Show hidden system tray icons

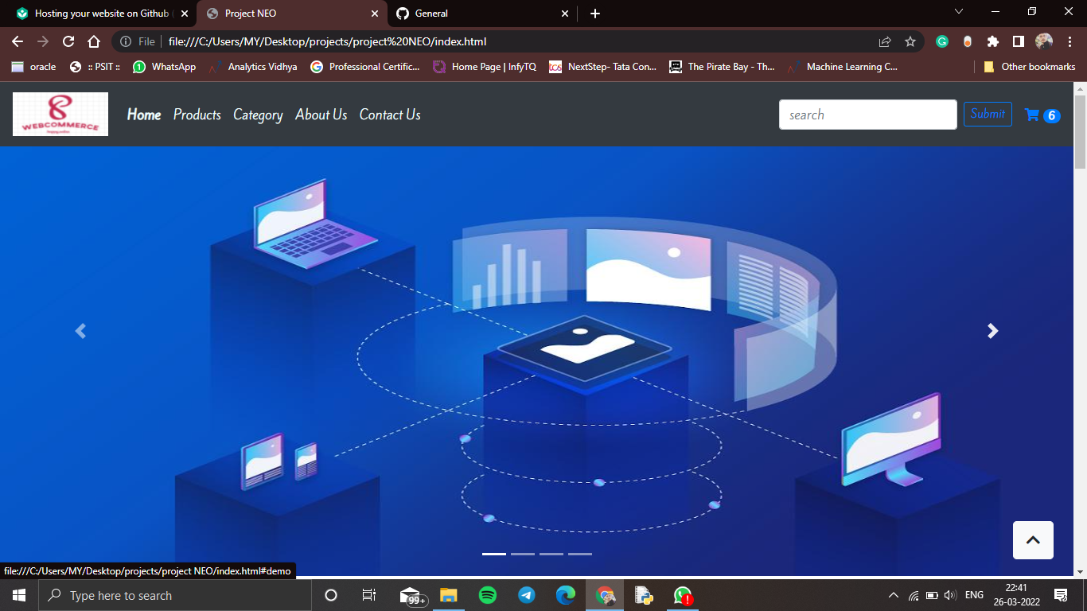click(893, 595)
